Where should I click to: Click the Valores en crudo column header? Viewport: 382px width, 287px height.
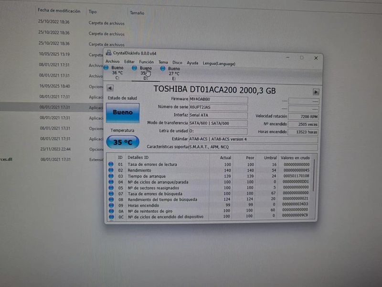pyautogui.click(x=295, y=158)
